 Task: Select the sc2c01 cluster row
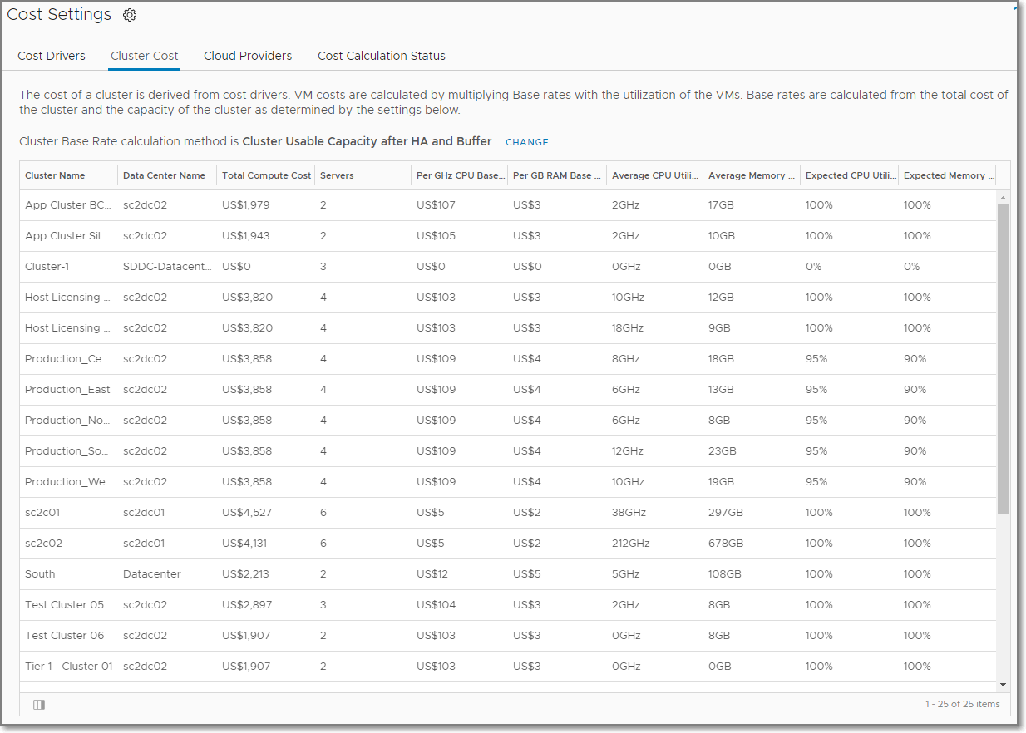pyautogui.click(x=42, y=513)
